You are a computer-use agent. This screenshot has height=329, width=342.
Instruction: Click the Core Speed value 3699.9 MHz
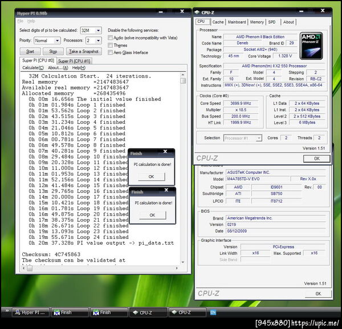click(241, 103)
